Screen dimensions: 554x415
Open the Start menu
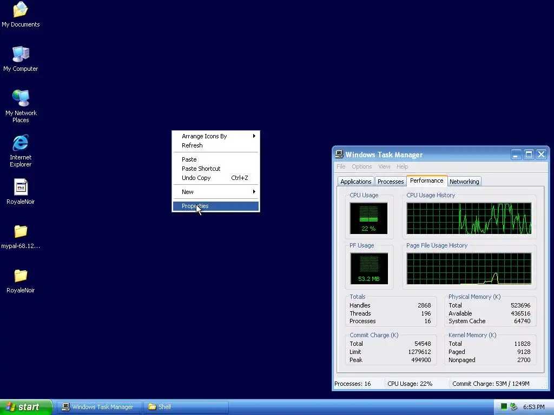coord(26,407)
